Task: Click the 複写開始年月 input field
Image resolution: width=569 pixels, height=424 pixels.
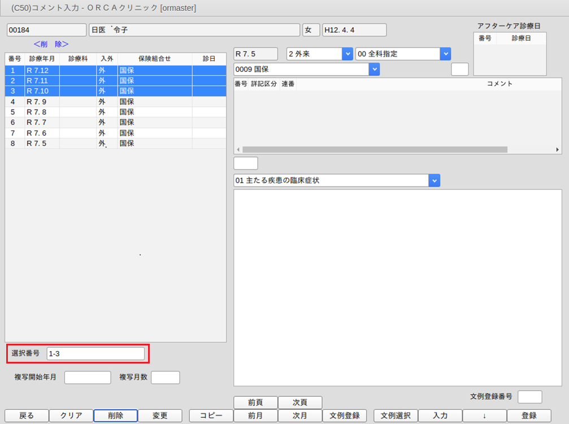Action: pyautogui.click(x=88, y=378)
